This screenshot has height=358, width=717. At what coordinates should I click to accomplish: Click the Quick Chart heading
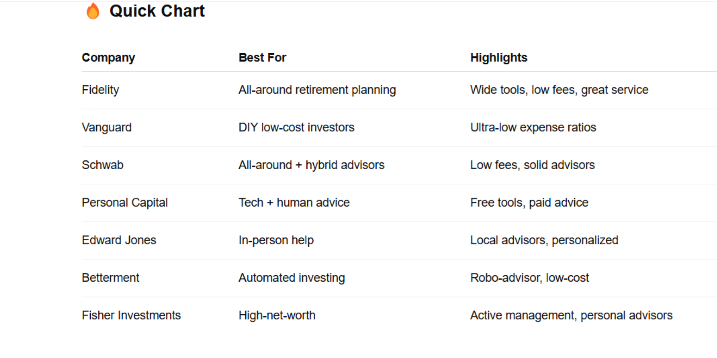click(157, 11)
